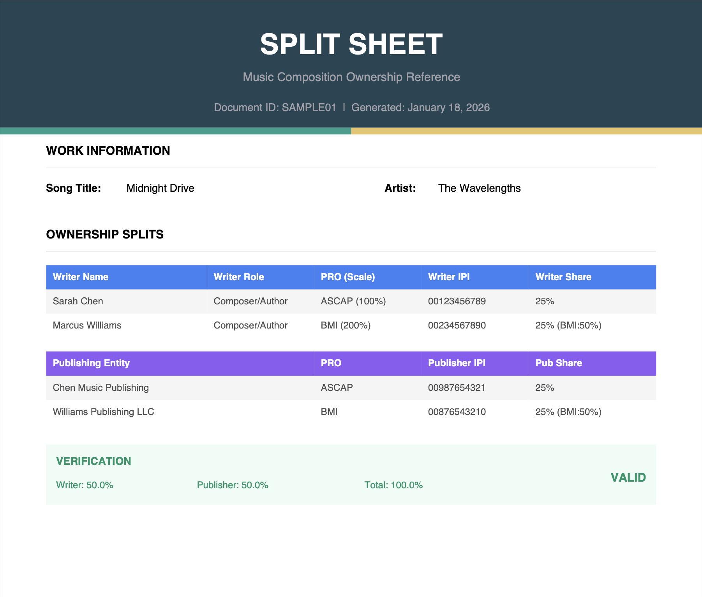The image size is (702, 597).
Task: Click publisher IPI number 00876543210
Action: pyautogui.click(x=457, y=412)
